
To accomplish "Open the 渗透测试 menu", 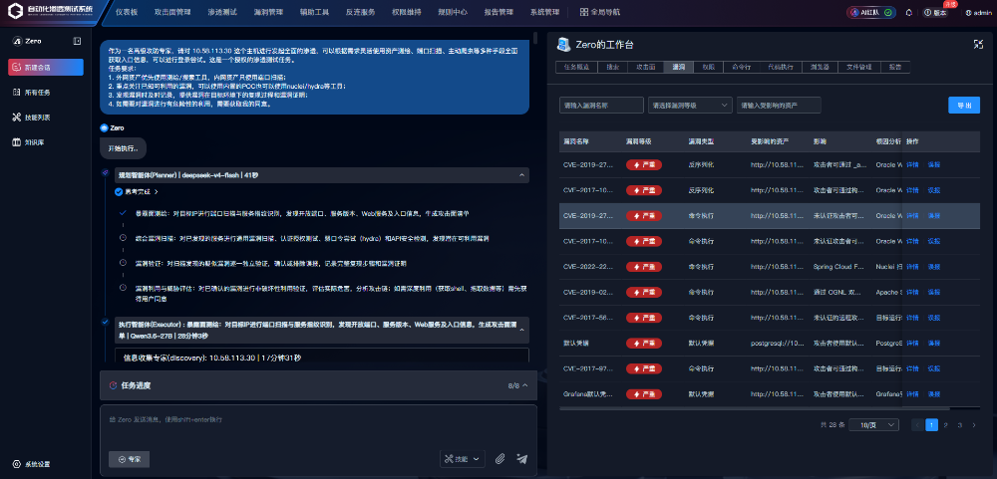I will (222, 12).
